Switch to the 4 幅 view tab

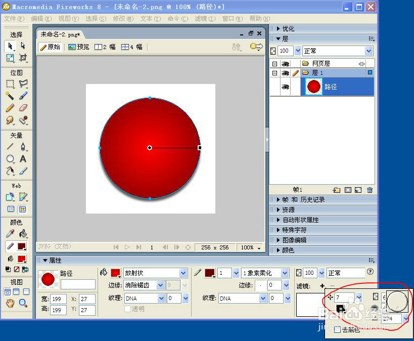[x=132, y=47]
